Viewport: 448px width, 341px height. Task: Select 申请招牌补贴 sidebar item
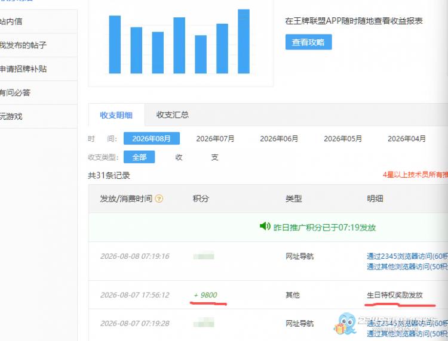point(23,69)
